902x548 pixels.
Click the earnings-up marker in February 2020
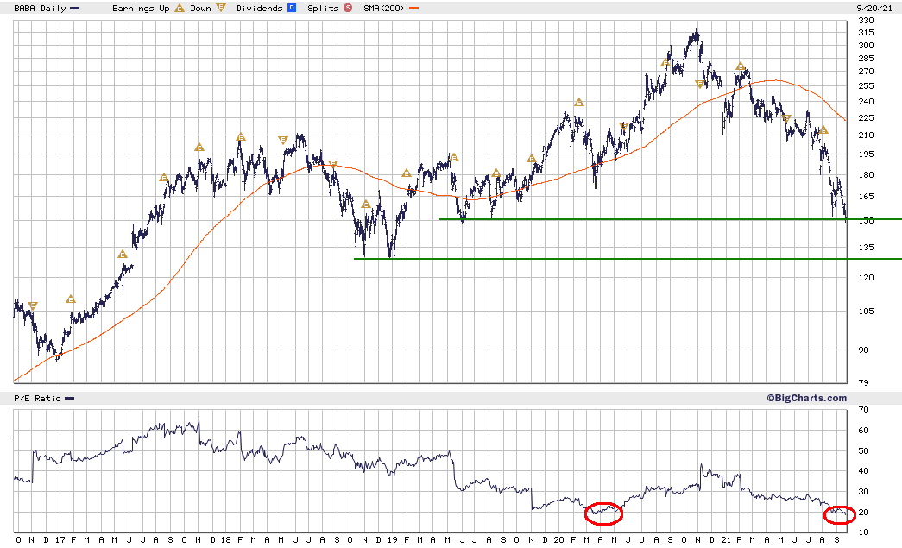click(x=579, y=103)
